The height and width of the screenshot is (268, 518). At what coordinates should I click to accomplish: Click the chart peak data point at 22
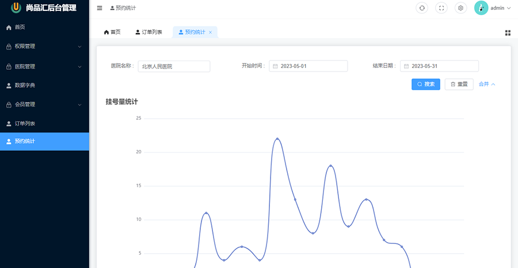point(277,139)
